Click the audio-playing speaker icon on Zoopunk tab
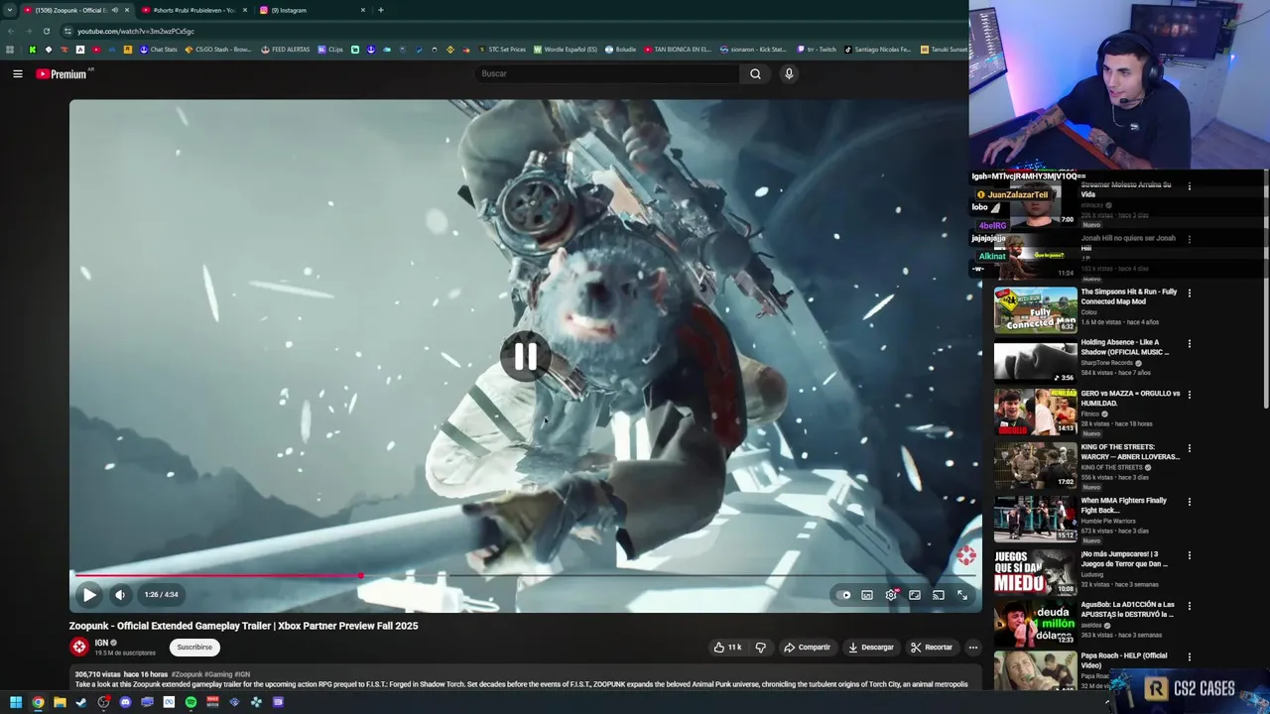 tap(114, 10)
